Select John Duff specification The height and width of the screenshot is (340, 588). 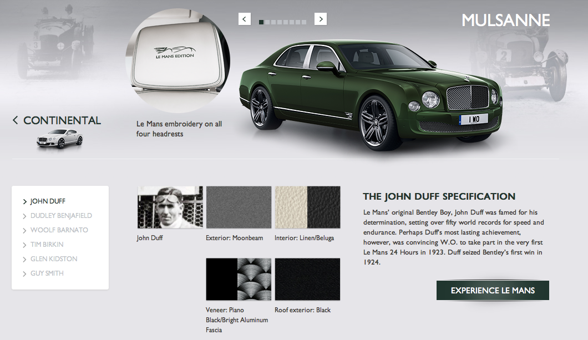click(x=48, y=201)
